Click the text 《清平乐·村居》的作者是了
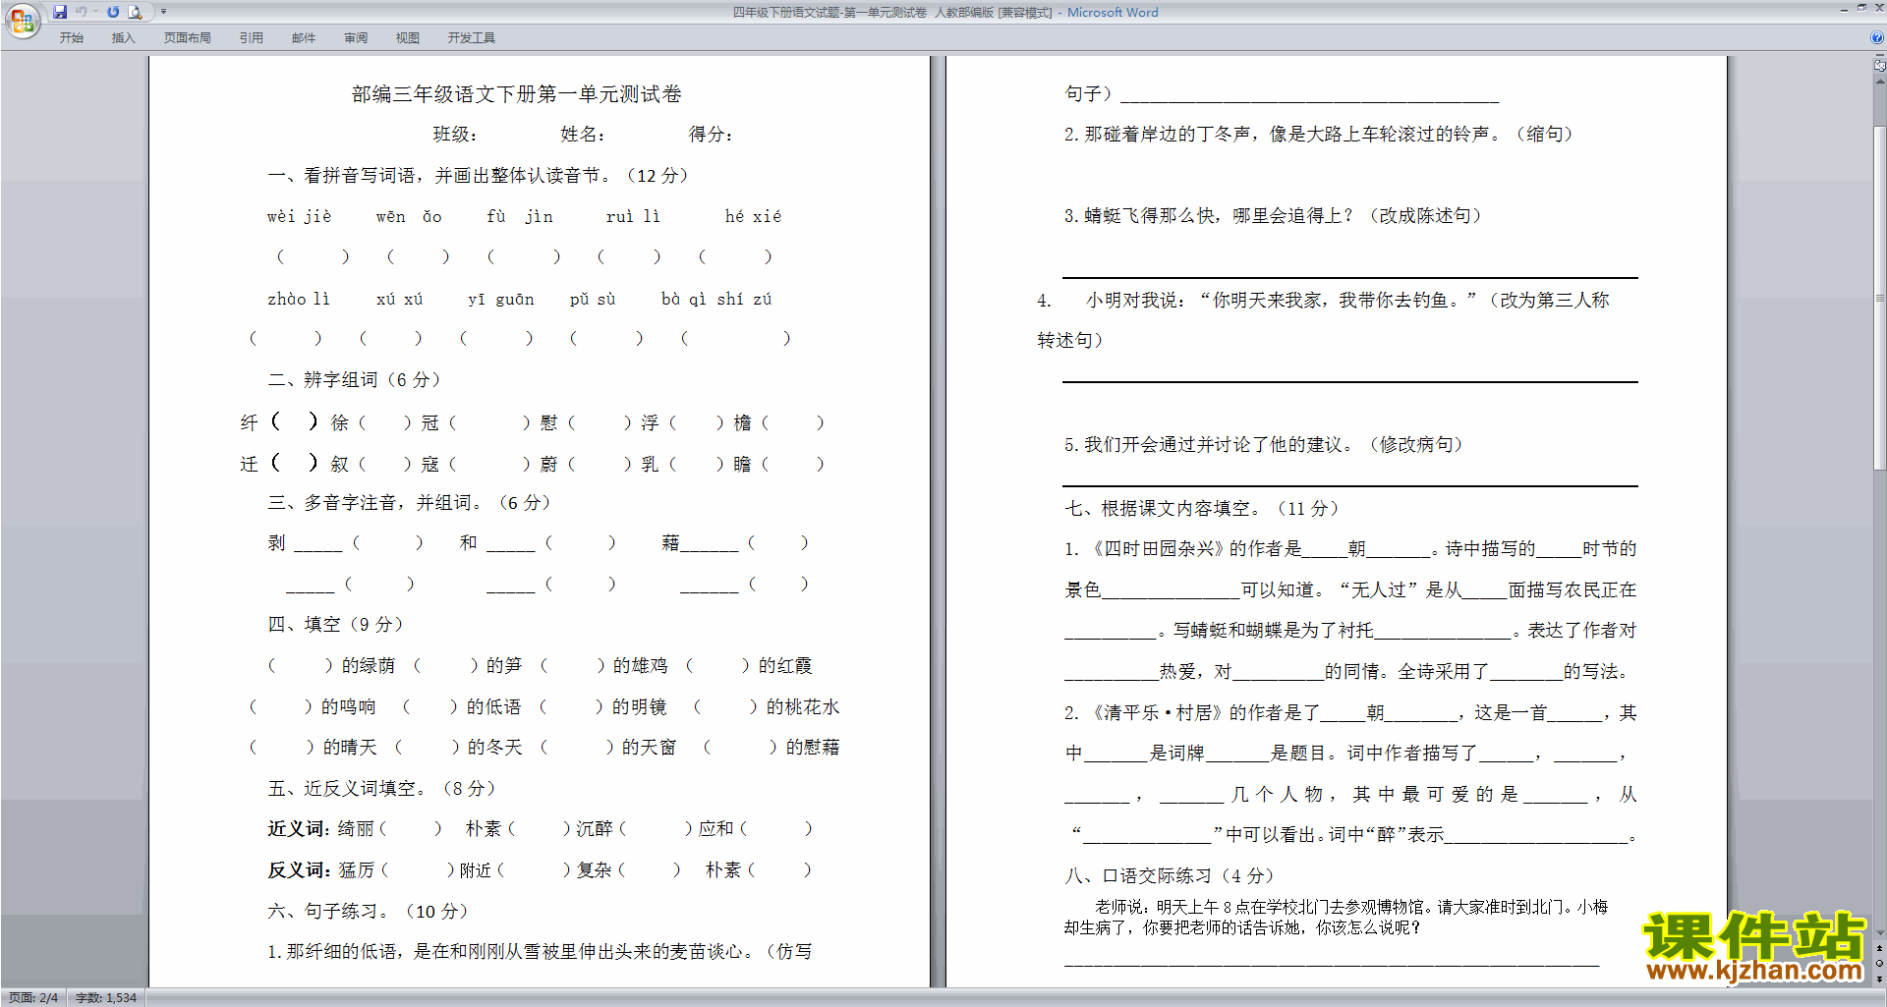Image resolution: width=1887 pixels, height=1007 pixels. pyautogui.click(x=1202, y=713)
